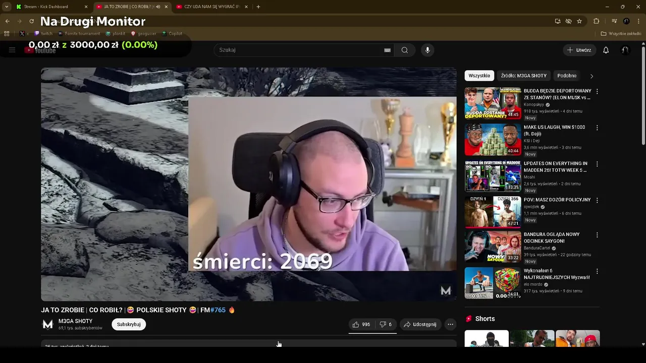This screenshot has height=363, width=646.
Task: Open the Chrome three-dot menu
Action: click(x=638, y=21)
